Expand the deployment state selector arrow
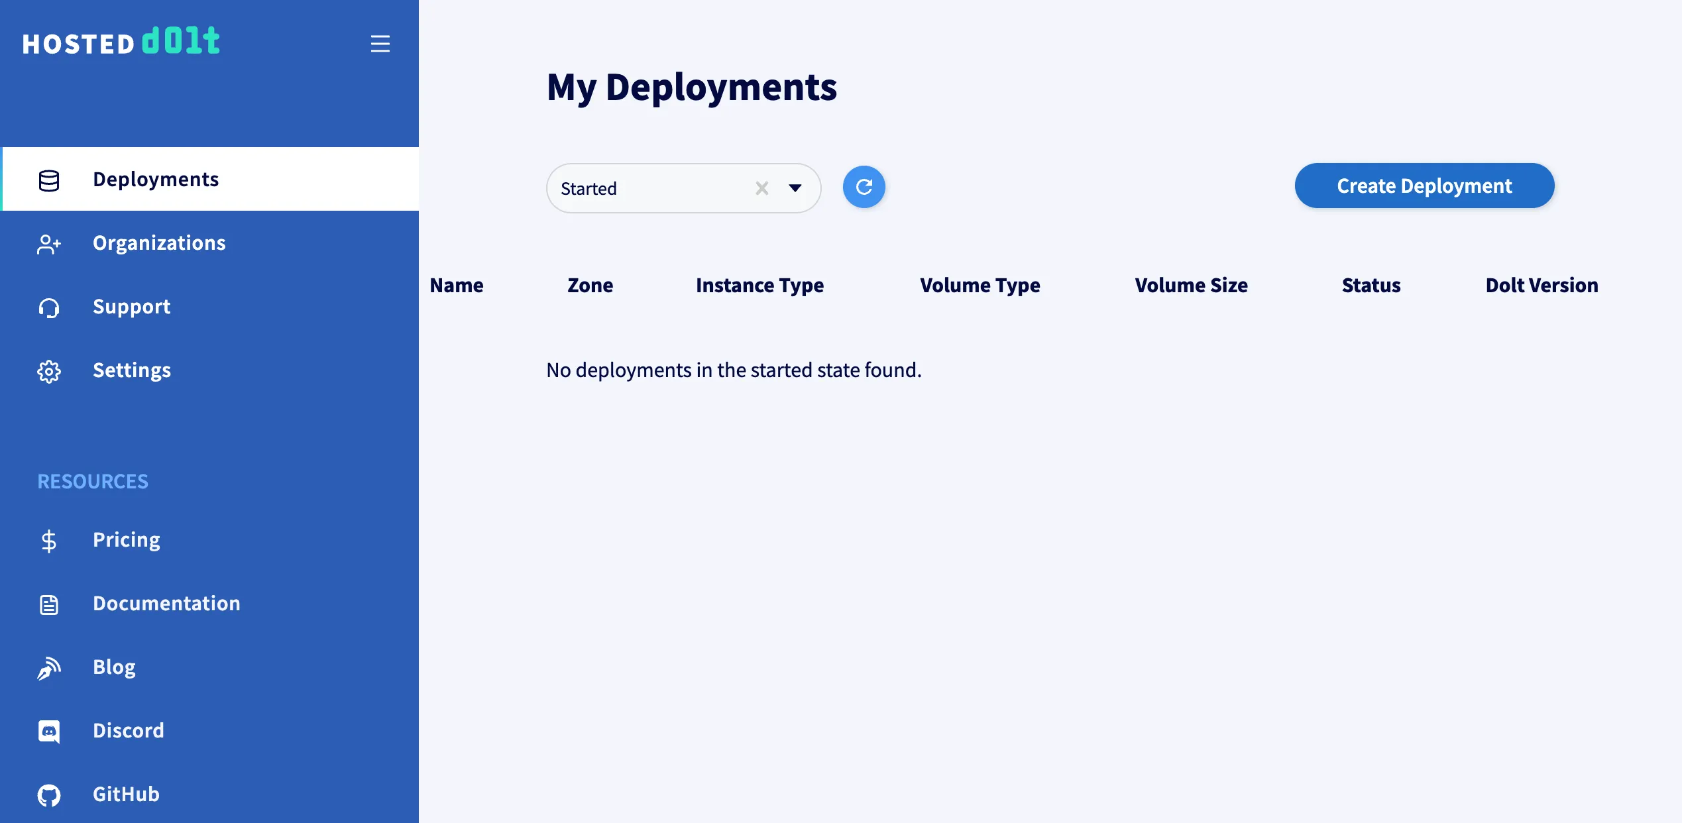 pos(795,188)
